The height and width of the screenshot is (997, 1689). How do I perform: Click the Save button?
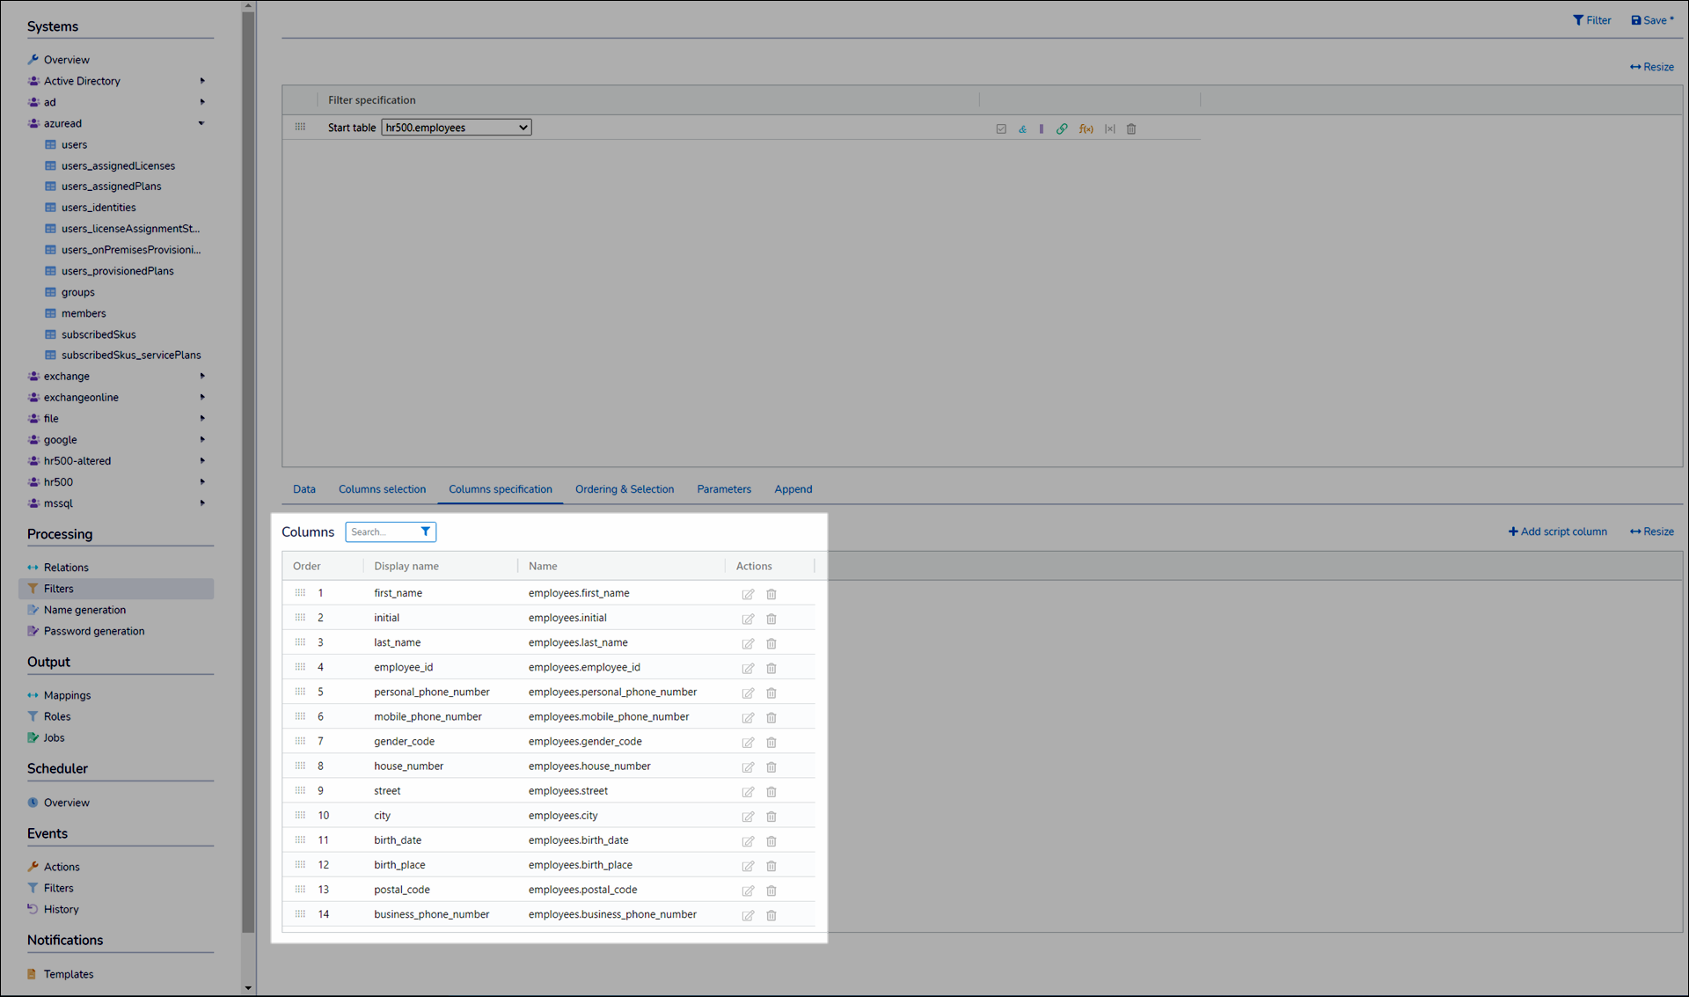[1652, 20]
